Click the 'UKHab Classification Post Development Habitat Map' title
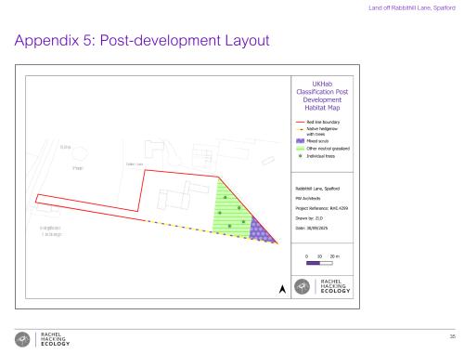 [322, 96]
